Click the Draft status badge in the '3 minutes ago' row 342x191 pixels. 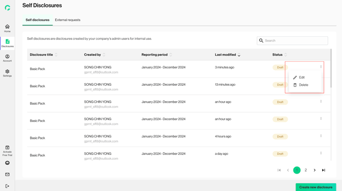point(280,67)
